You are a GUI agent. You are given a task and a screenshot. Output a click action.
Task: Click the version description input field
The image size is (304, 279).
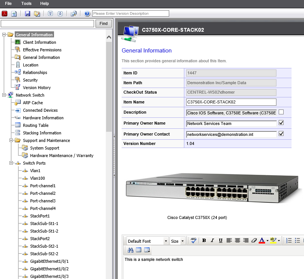(130, 13)
